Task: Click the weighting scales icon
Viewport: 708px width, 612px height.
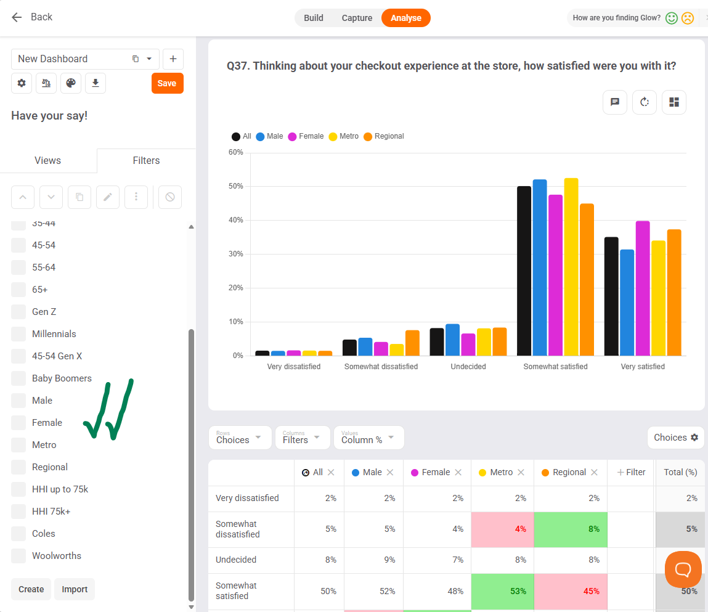Action: click(x=46, y=83)
